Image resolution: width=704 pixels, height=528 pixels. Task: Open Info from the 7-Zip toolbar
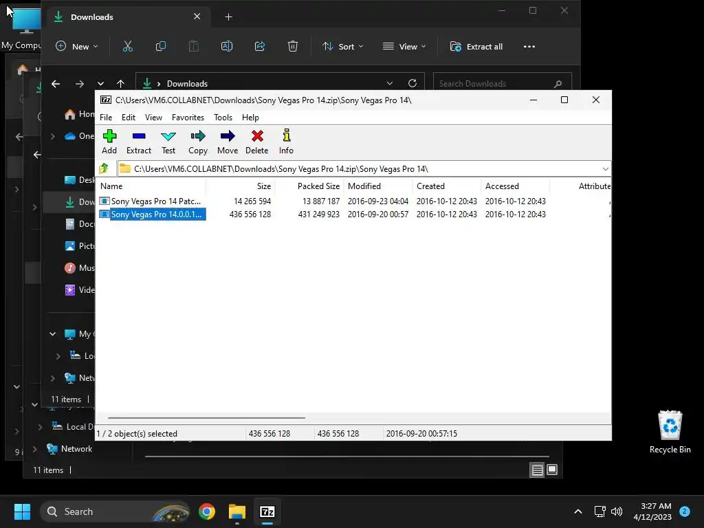(x=286, y=142)
